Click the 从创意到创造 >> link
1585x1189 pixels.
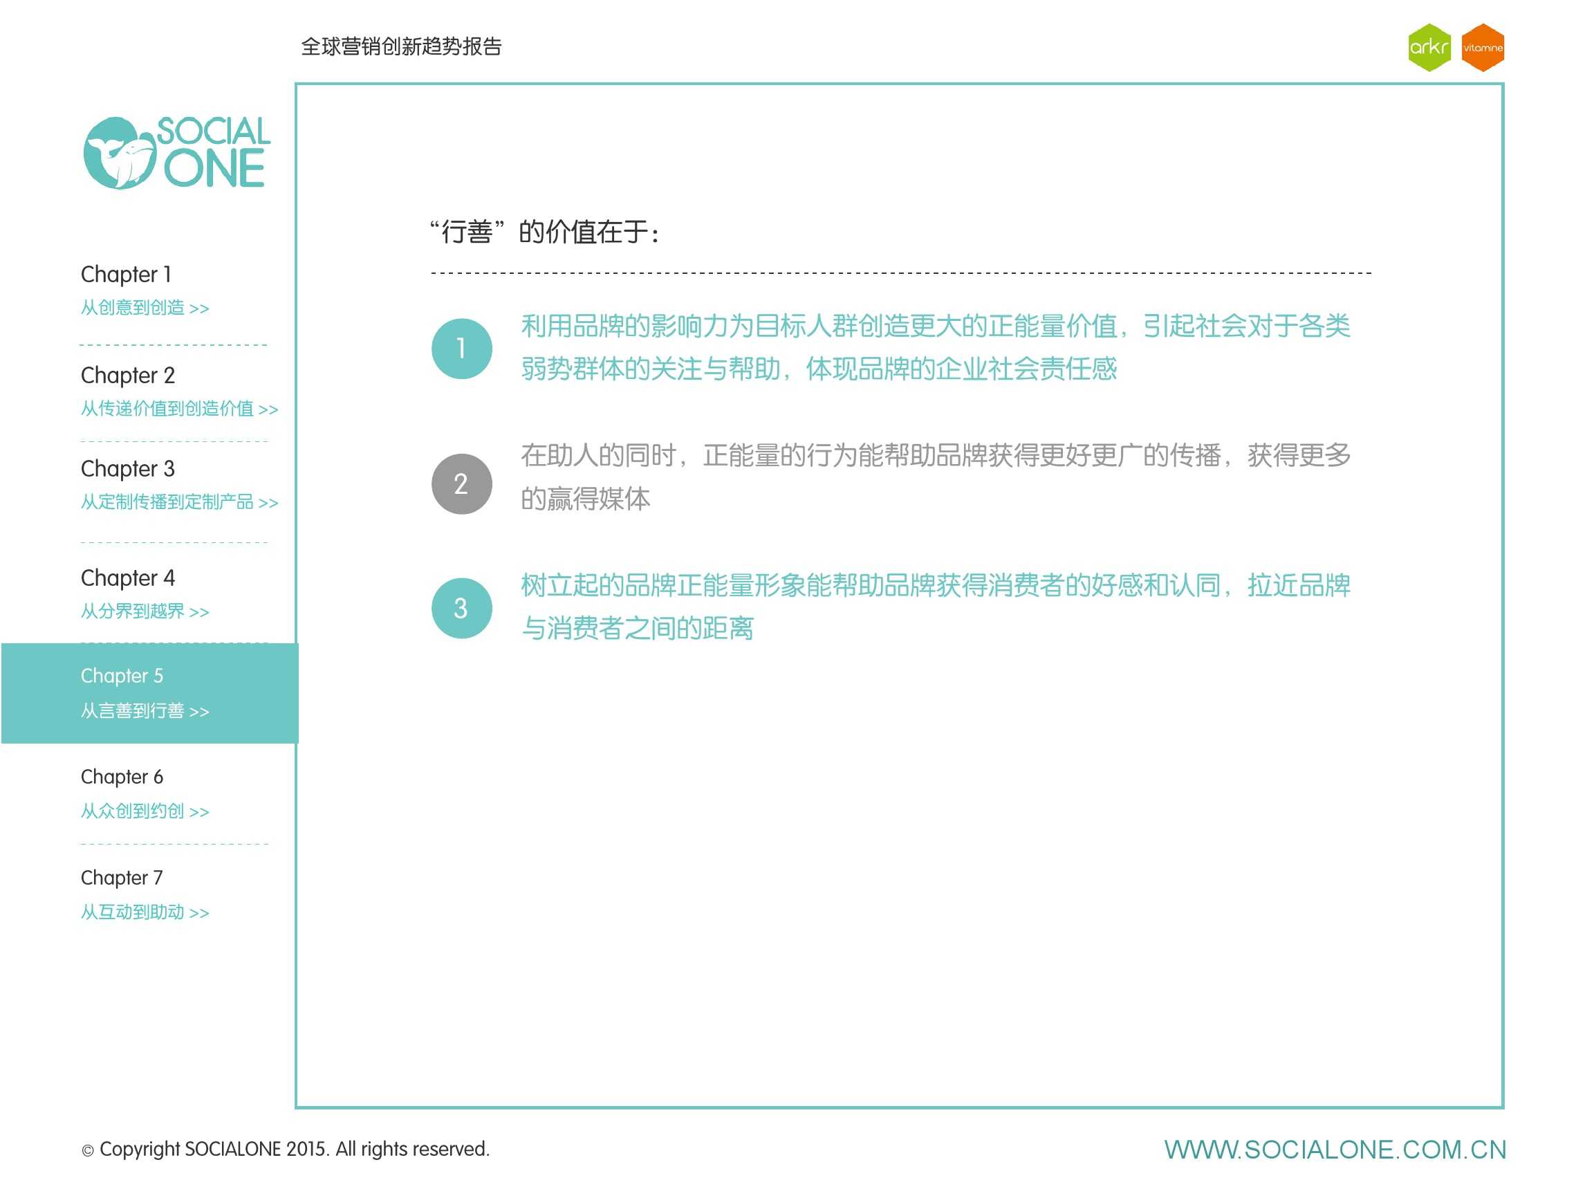pyautogui.click(x=145, y=308)
